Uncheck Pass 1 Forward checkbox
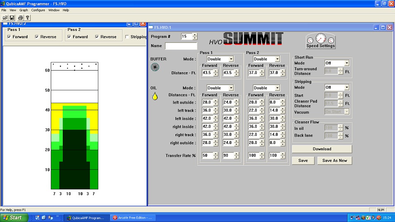The height and width of the screenshot is (222, 395). [9, 37]
